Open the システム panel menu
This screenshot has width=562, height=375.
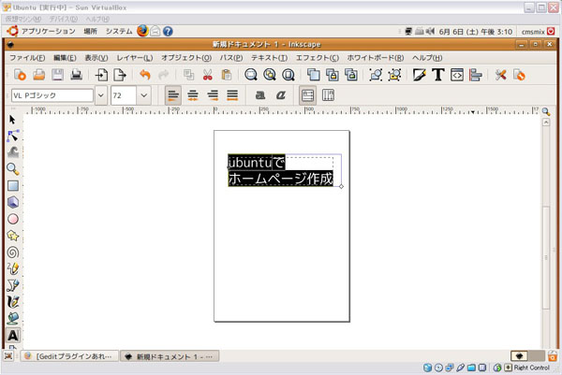tap(119, 32)
